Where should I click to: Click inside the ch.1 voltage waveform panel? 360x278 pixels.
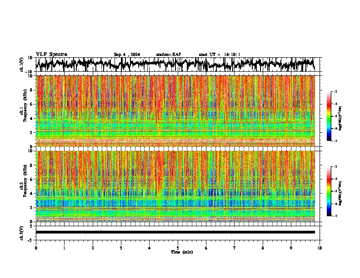point(178,65)
